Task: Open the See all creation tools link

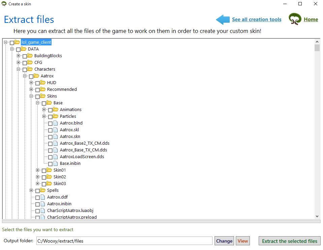Action: (256, 20)
